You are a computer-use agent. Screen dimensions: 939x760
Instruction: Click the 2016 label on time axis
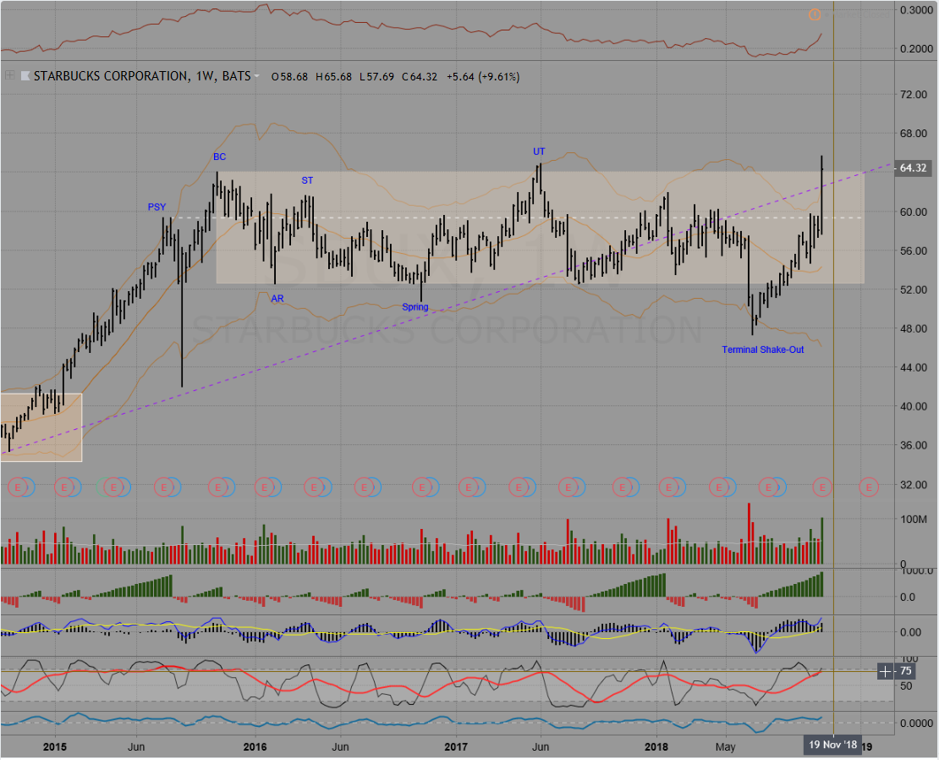coord(255,746)
